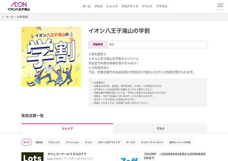Select the すべて filter chip
This screenshot has width=228, height=161.
26,142
